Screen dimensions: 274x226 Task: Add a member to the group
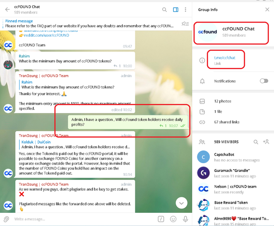pos(266,142)
